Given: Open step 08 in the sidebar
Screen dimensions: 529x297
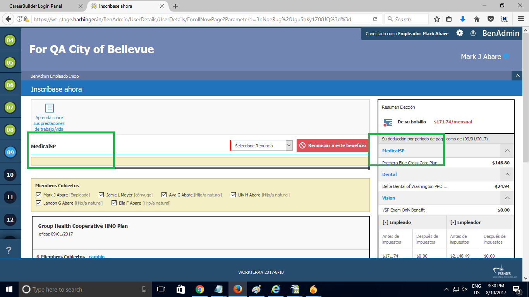Looking at the screenshot, I should tap(10, 130).
